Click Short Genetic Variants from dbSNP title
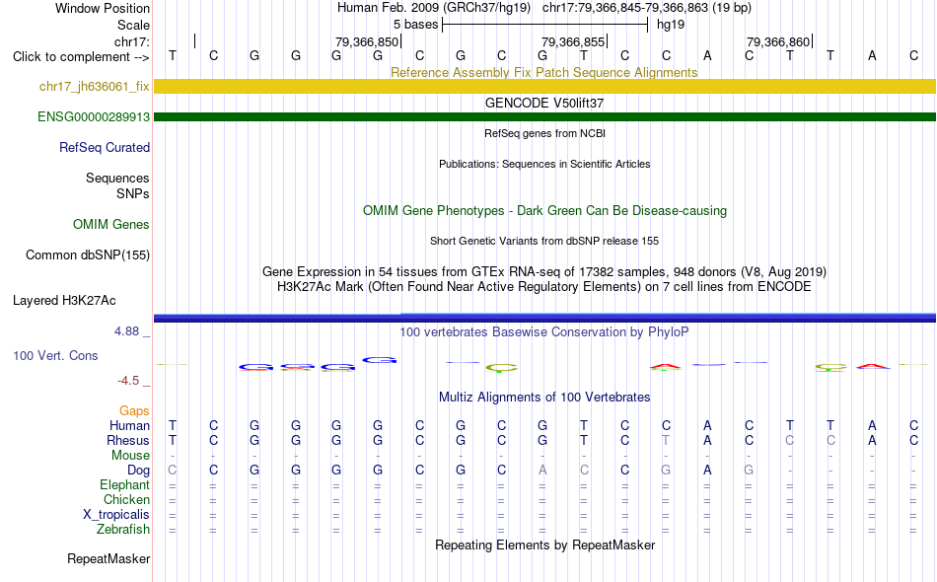 click(544, 241)
